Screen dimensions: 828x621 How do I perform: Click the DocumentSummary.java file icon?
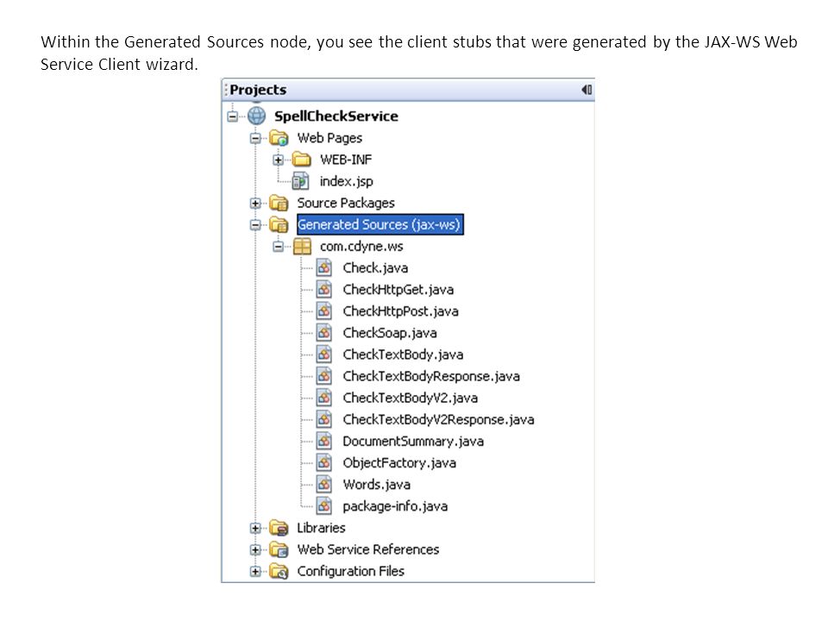pyautogui.click(x=324, y=441)
